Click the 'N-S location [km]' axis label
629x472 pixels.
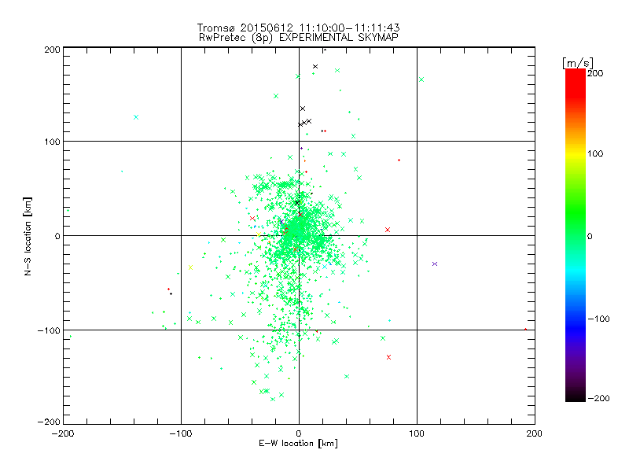click(28, 236)
